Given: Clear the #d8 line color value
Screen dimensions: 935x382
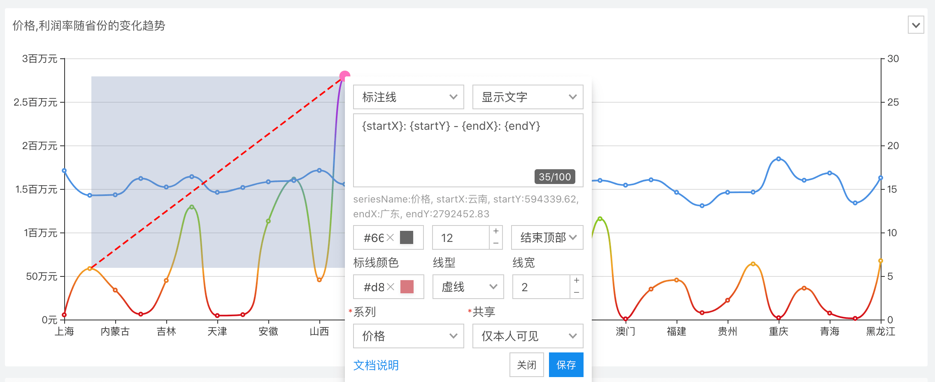Looking at the screenshot, I should [x=391, y=287].
